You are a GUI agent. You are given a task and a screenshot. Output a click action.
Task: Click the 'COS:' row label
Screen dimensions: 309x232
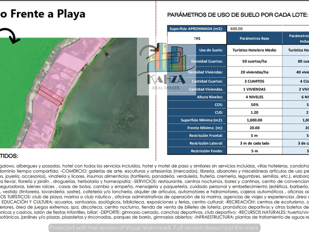tap(219, 105)
